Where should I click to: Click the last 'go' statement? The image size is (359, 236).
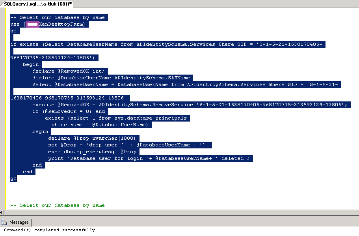tap(13, 179)
